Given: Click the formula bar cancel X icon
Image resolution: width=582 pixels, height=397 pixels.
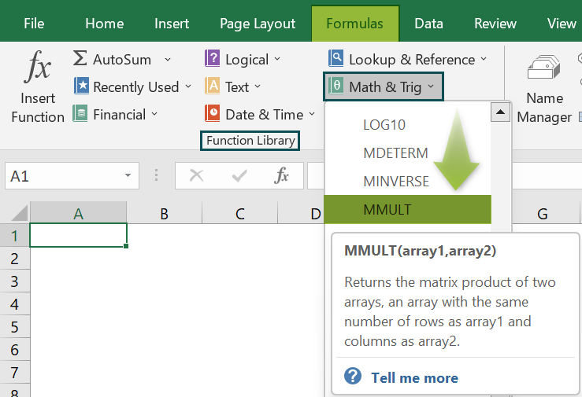Looking at the screenshot, I should tap(196, 175).
